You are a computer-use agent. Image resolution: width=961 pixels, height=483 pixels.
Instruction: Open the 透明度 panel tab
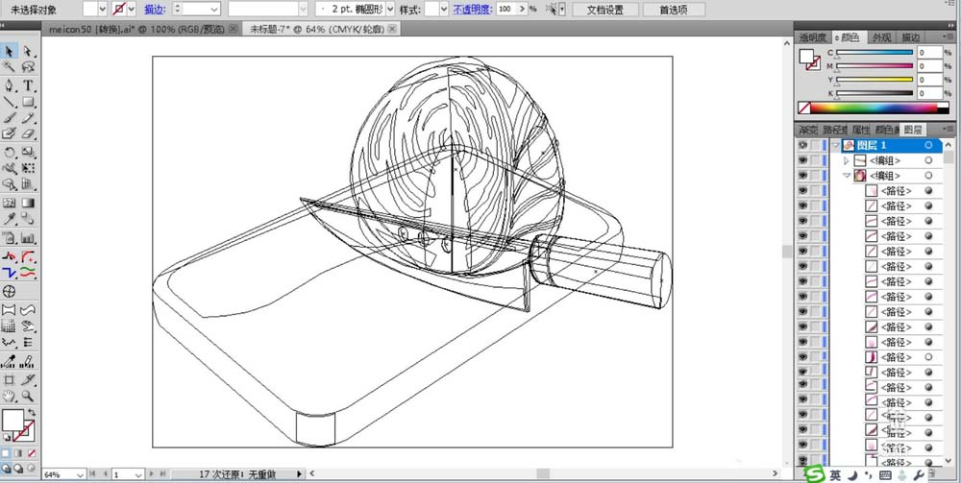click(x=812, y=37)
